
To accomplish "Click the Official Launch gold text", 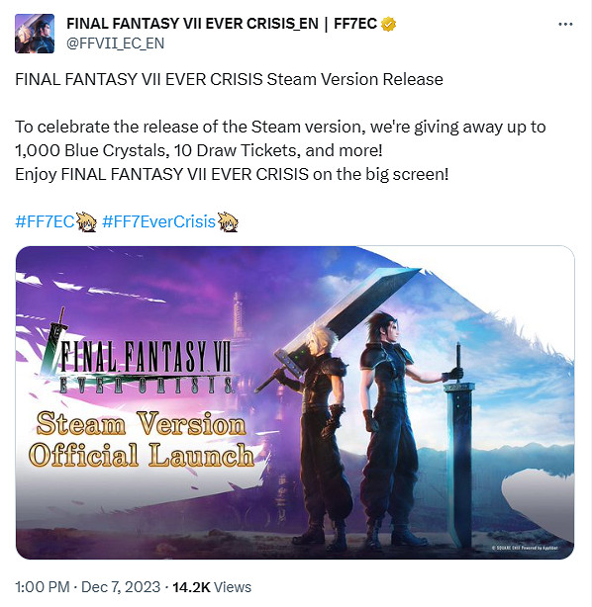I will (x=142, y=455).
